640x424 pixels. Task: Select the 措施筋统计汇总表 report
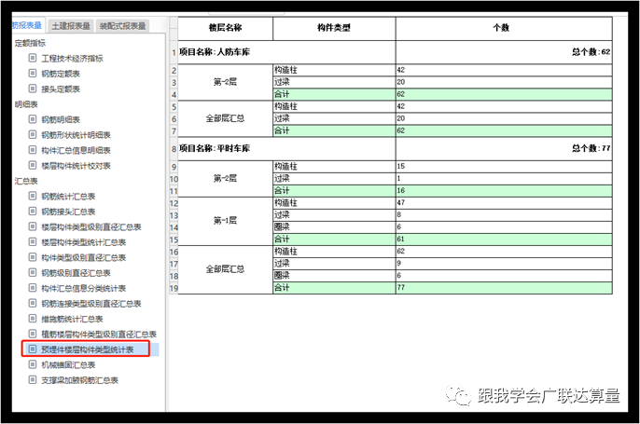[72, 319]
